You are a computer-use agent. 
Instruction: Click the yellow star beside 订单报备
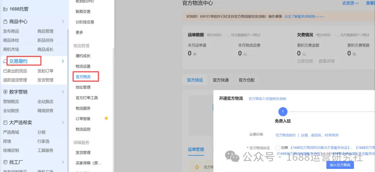point(106,118)
